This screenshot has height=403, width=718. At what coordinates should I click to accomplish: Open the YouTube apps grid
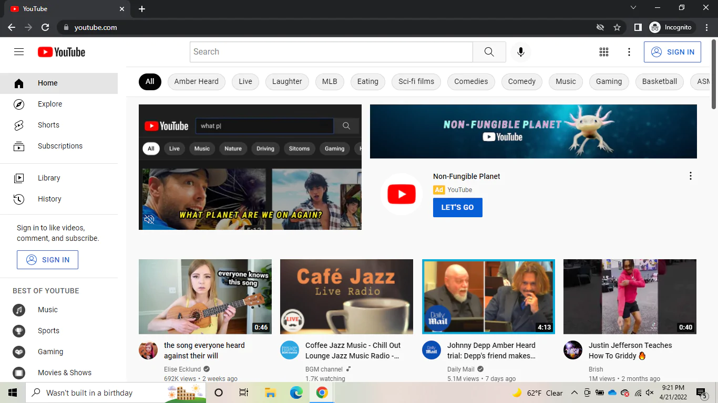pos(603,52)
